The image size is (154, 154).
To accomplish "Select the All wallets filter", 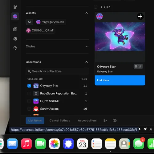I will (x=30, y=22).
